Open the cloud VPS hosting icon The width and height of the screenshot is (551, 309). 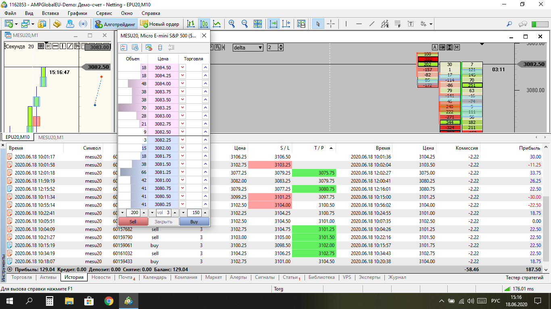tap(70, 24)
